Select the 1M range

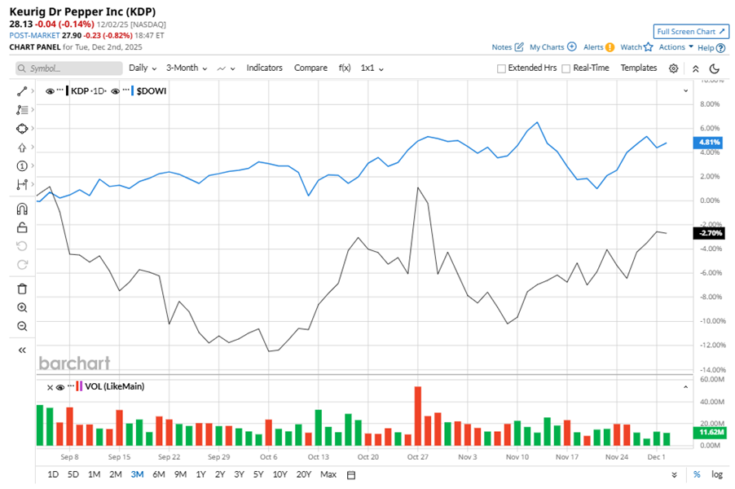point(95,474)
